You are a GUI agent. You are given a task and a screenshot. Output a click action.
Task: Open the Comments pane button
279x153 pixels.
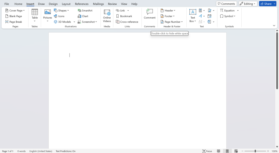pos(226,4)
